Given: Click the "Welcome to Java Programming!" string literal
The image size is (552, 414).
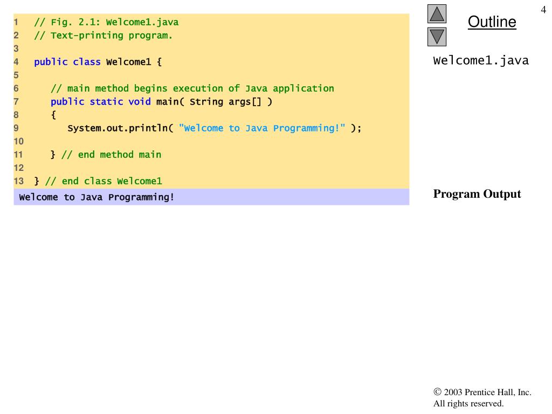Looking at the screenshot, I should [x=261, y=128].
